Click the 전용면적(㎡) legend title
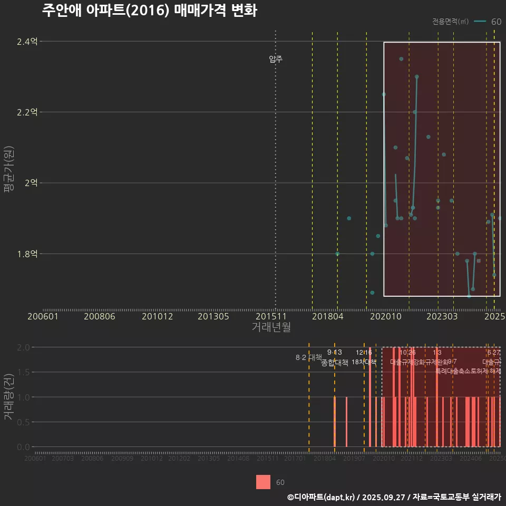The width and height of the screenshot is (506, 506). 450,22
